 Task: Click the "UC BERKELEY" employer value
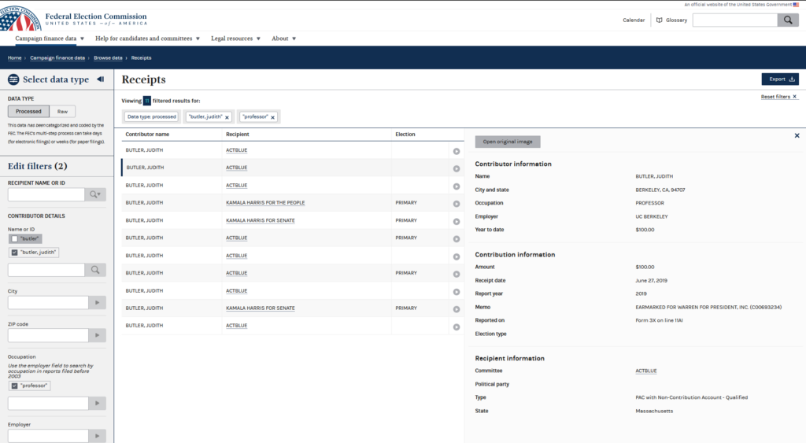pos(651,217)
